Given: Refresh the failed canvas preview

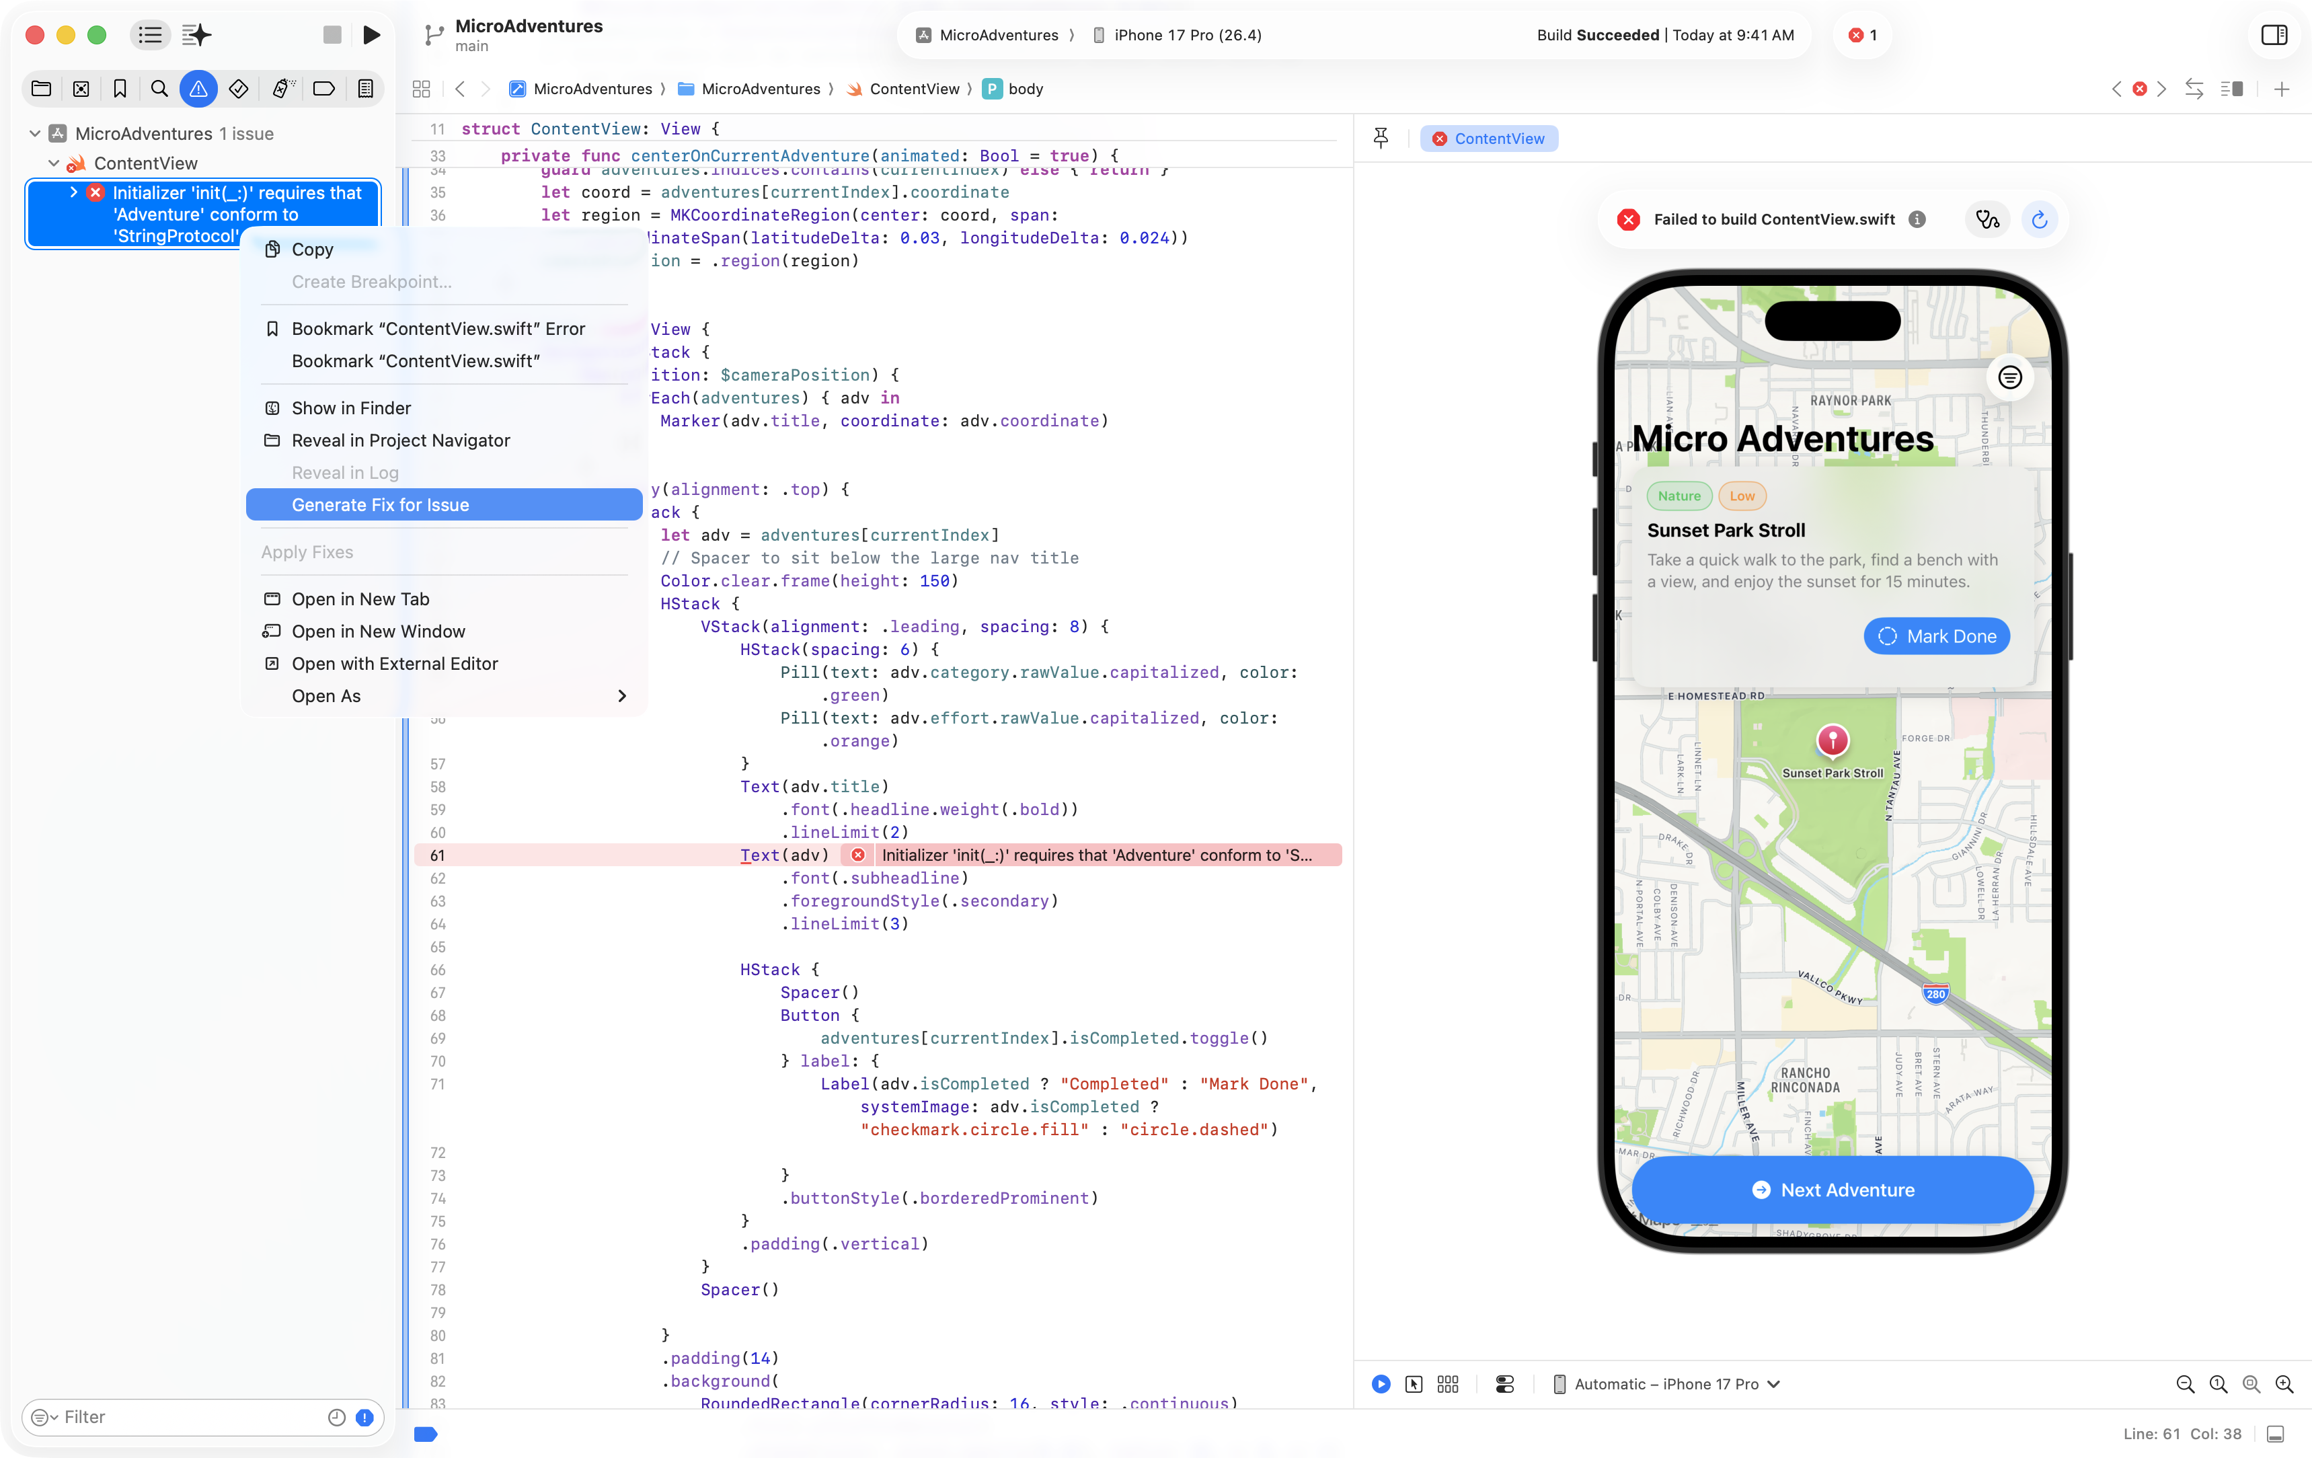Looking at the screenshot, I should 2040,220.
